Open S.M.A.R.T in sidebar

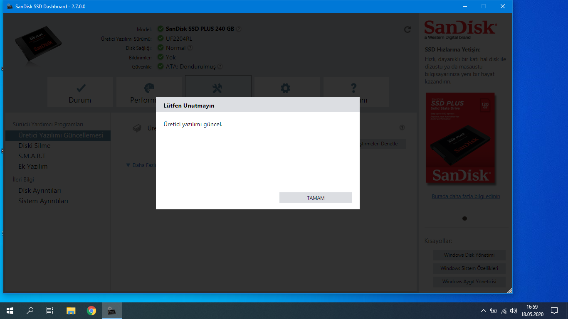point(32,156)
